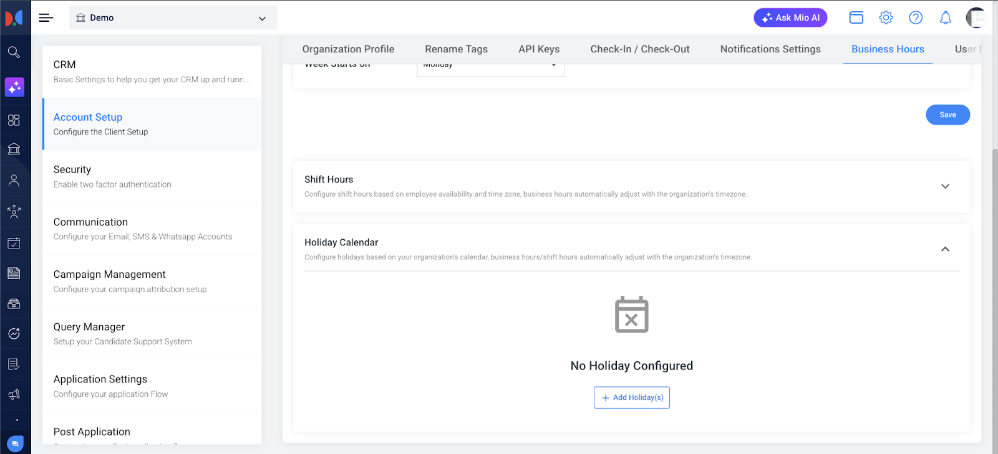Switch to the API Keys tab

pos(538,49)
